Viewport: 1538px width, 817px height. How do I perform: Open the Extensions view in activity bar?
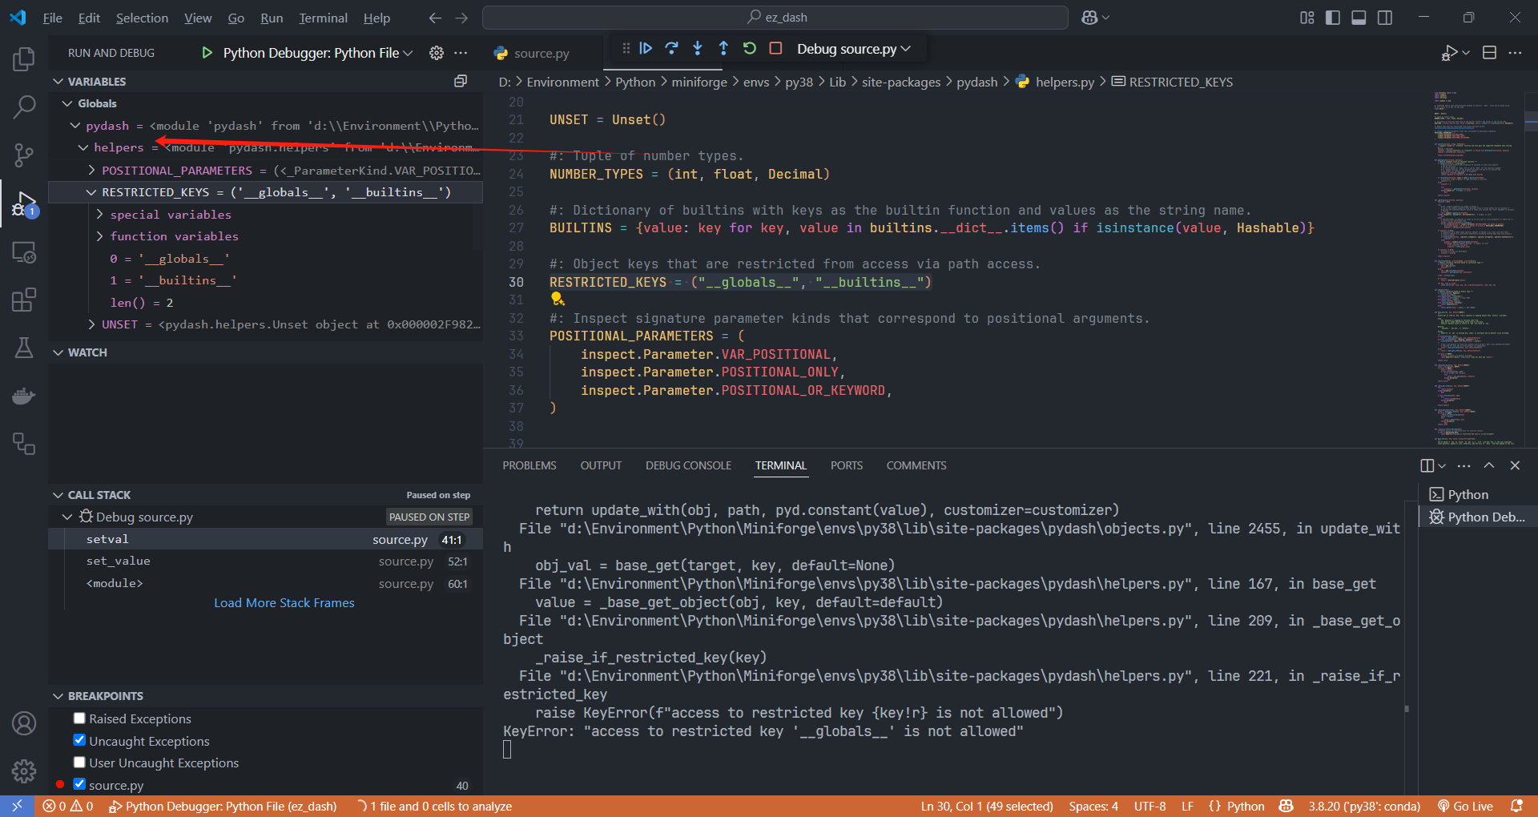click(24, 300)
